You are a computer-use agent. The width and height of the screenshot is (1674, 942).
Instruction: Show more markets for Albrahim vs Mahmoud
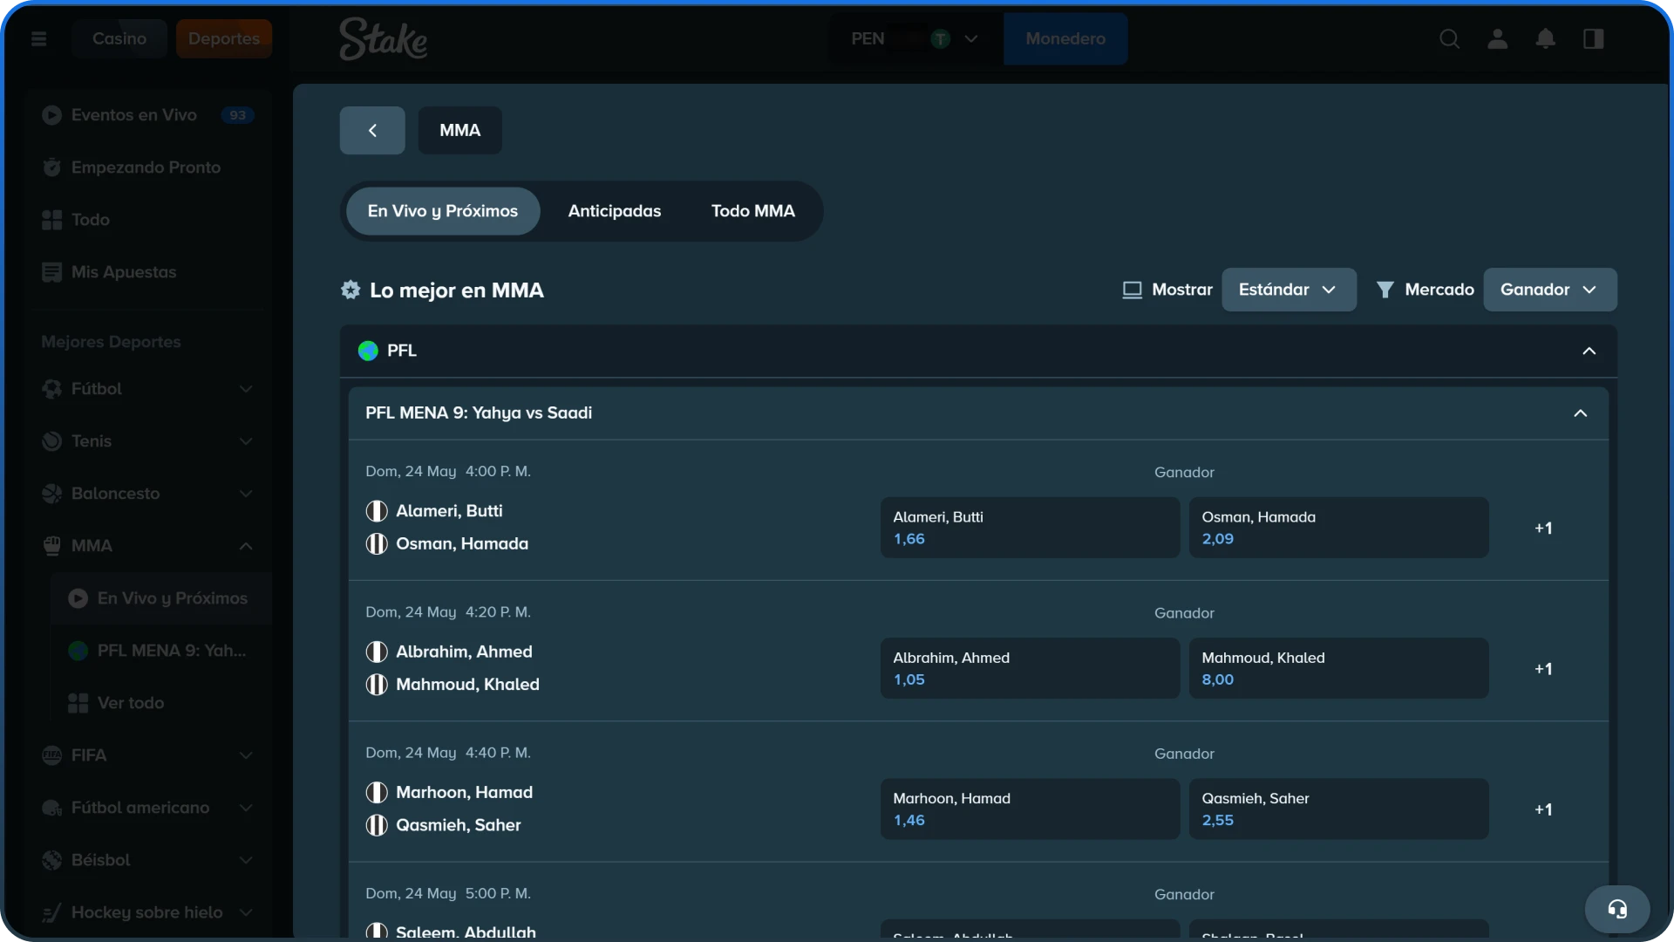pyautogui.click(x=1543, y=669)
